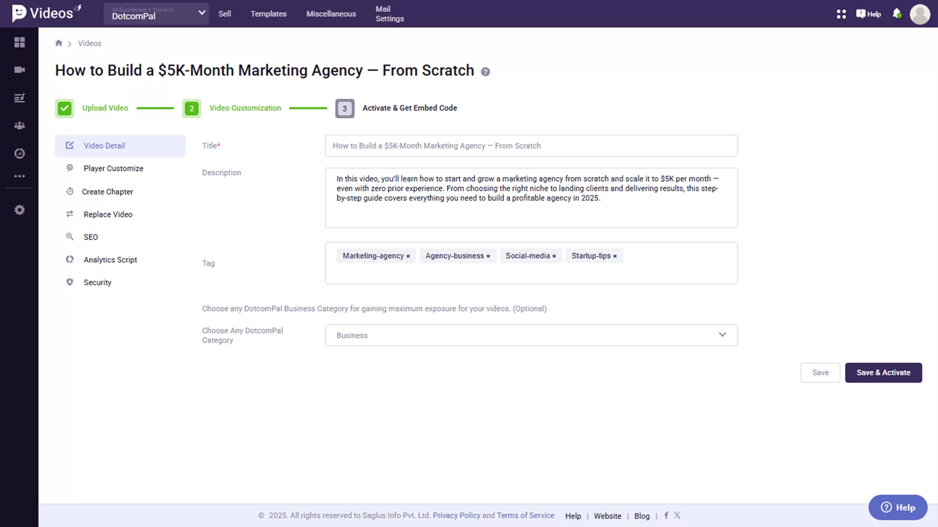Open the floating Help widget button

coord(898,507)
